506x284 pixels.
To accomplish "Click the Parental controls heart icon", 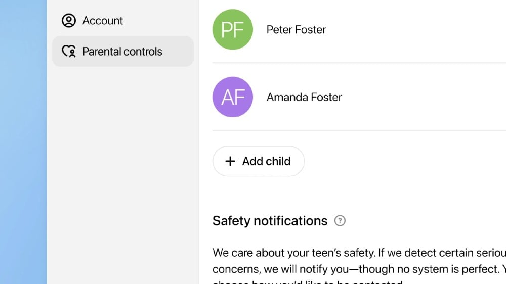I will [x=68, y=52].
